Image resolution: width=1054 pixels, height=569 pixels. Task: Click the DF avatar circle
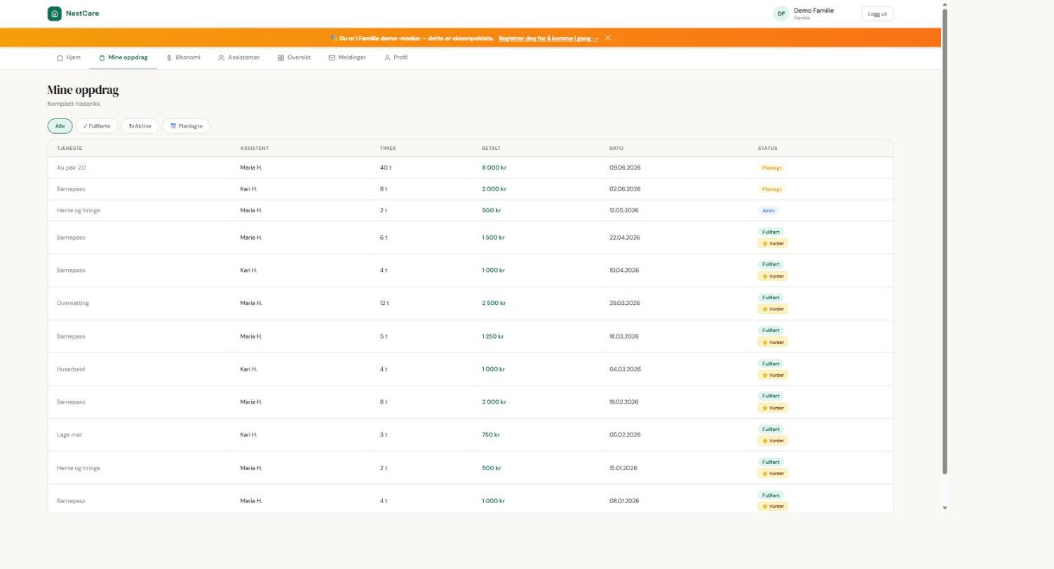[x=781, y=14]
